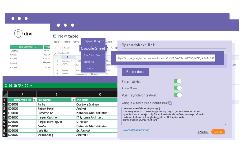Choose CSV File from Import menu

point(88,69)
